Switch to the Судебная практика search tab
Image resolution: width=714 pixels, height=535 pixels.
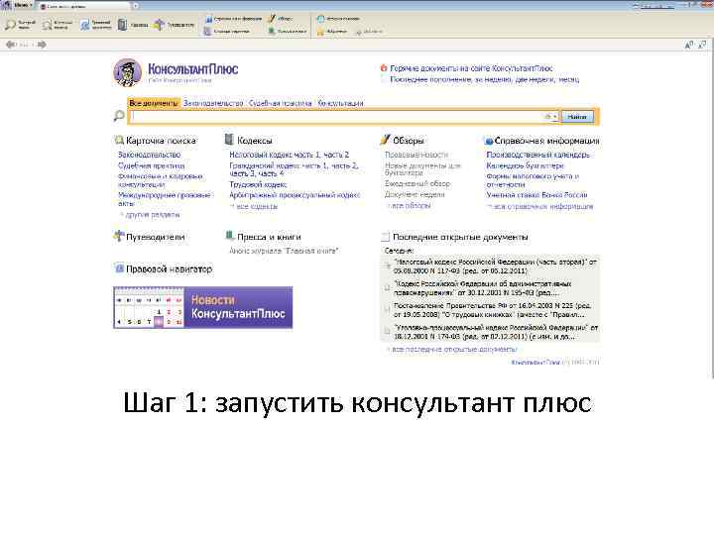280,103
